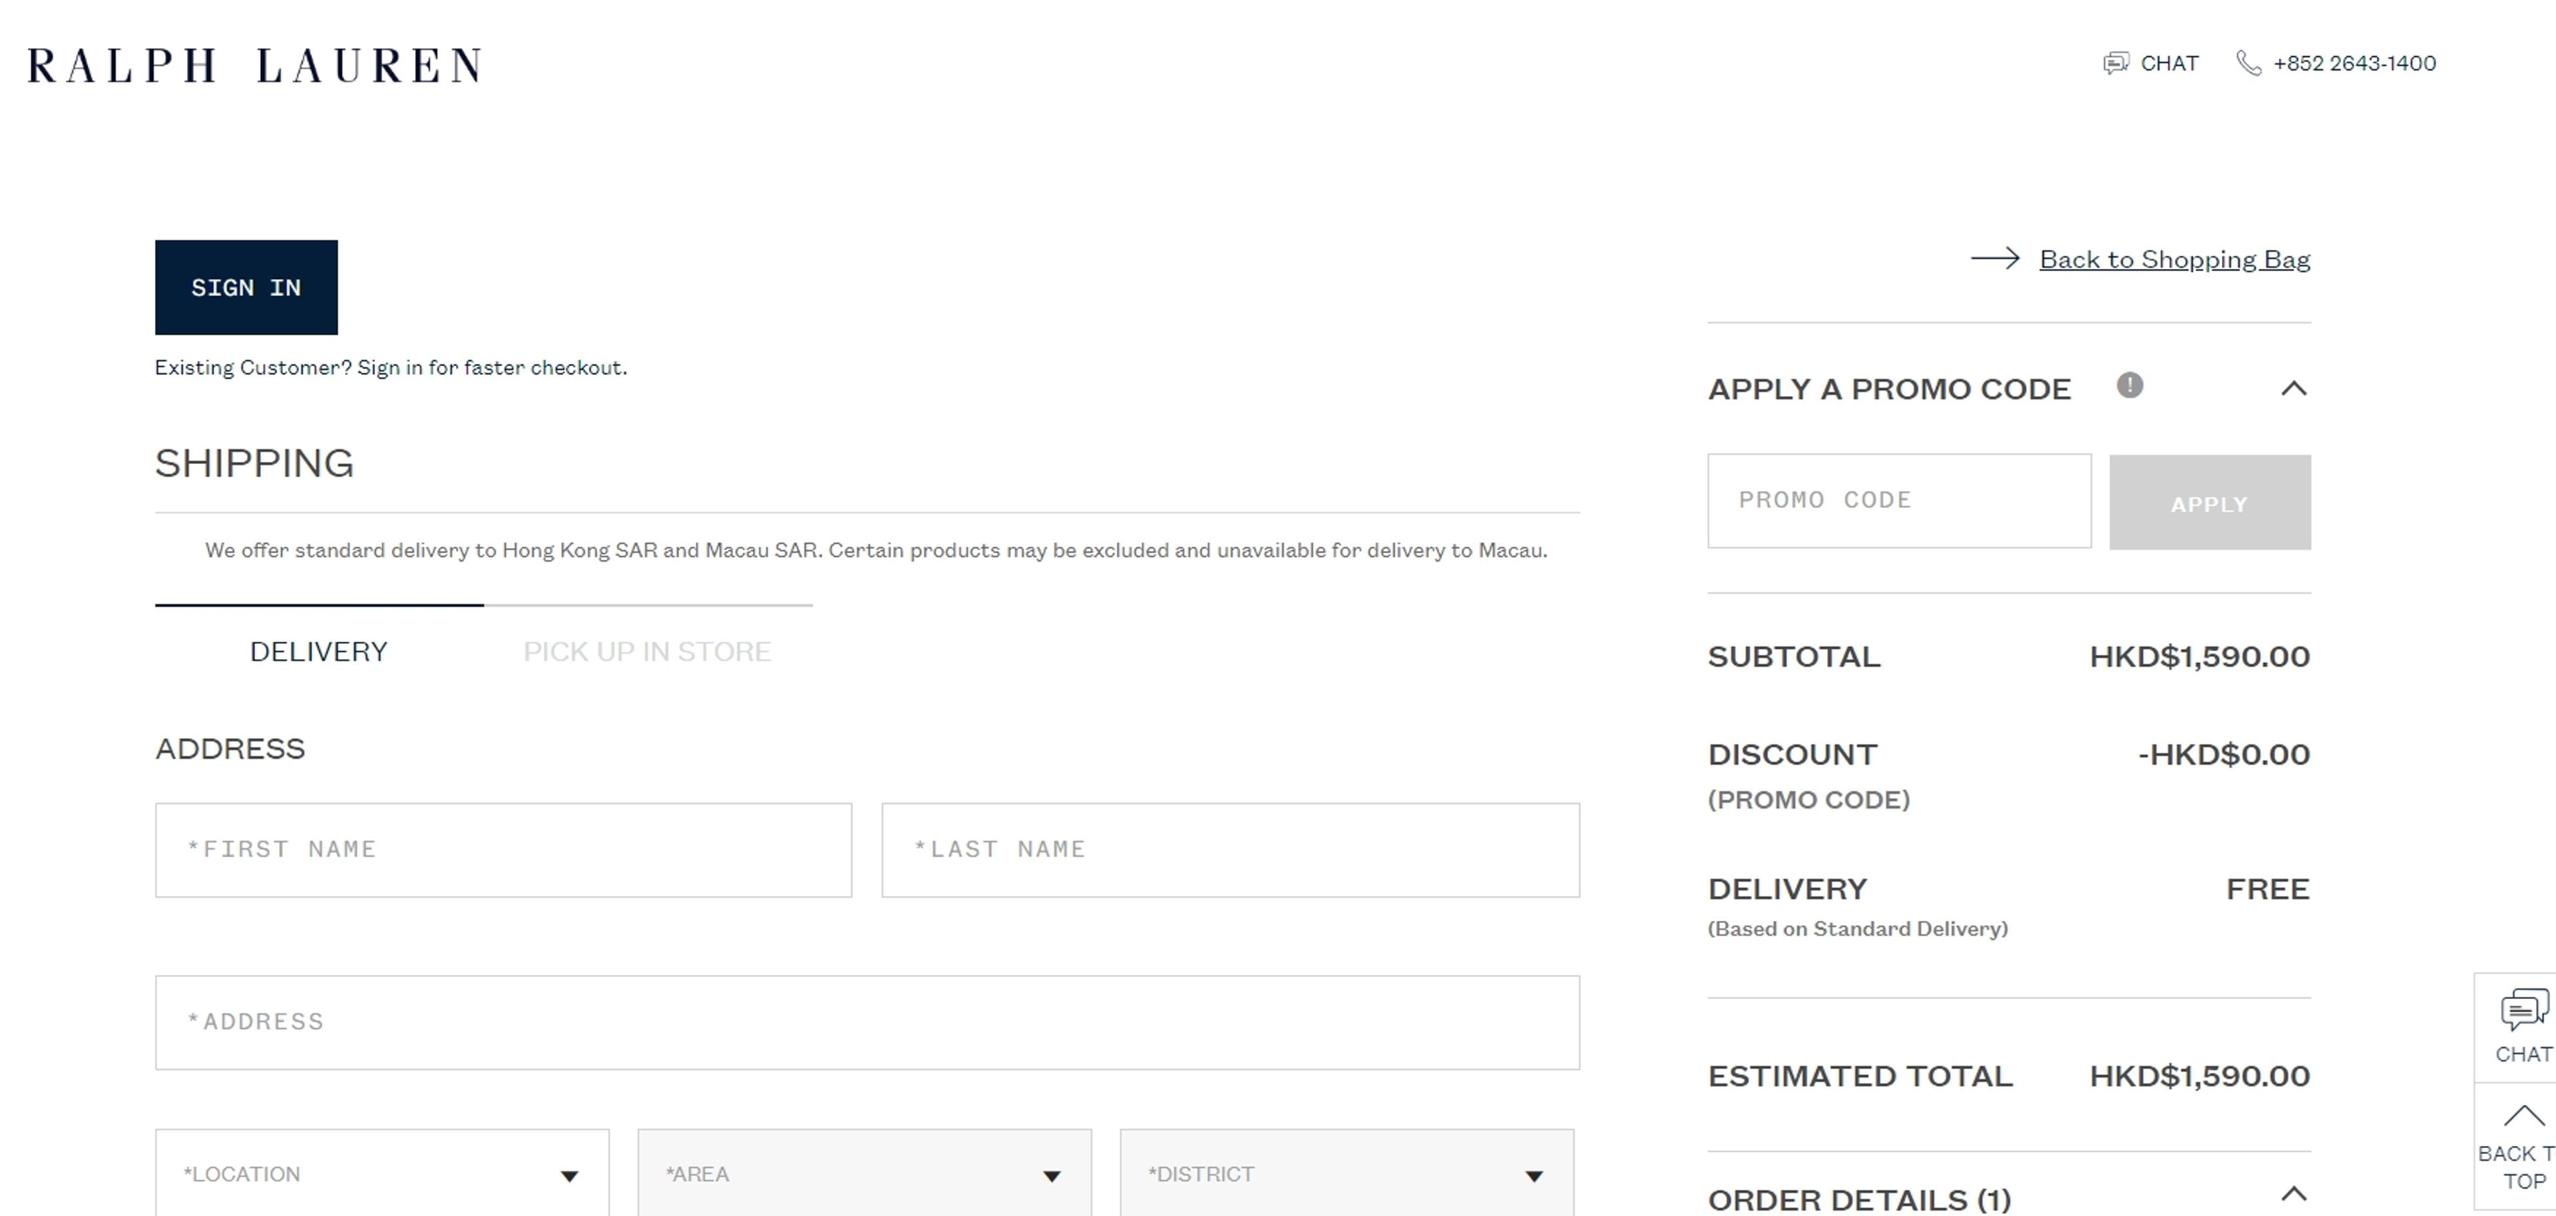Click 'Existing Customer? Sign in' text
This screenshot has width=2556, height=1216.
[x=391, y=368]
